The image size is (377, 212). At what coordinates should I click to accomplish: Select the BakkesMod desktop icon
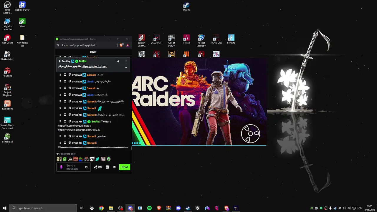(7, 56)
